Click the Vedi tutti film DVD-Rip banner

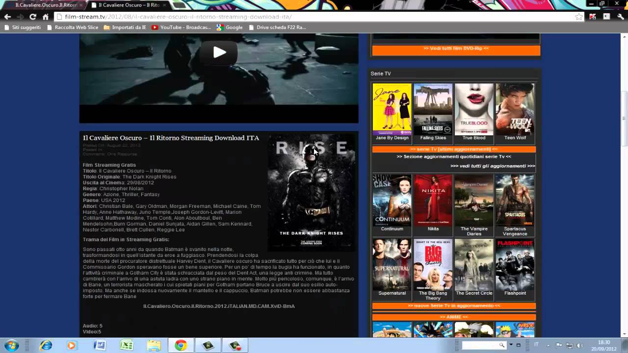[456, 50]
